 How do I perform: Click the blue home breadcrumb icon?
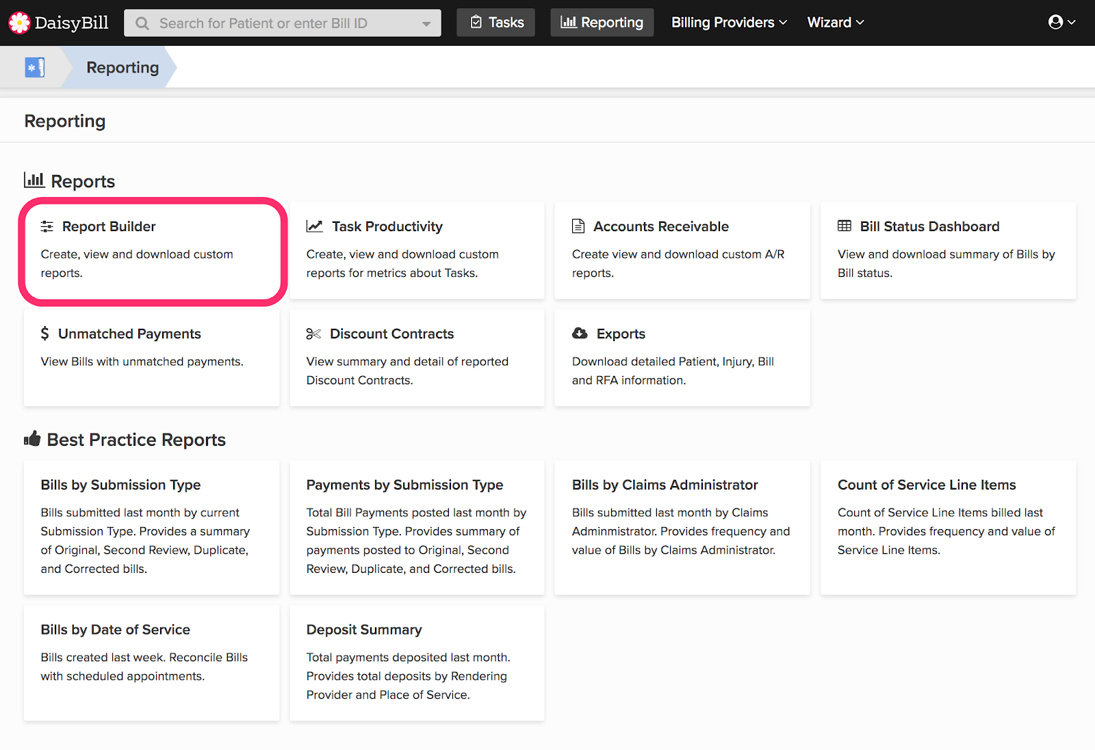pos(34,68)
